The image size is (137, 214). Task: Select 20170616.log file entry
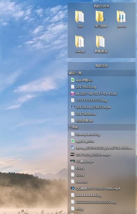coord(102,87)
